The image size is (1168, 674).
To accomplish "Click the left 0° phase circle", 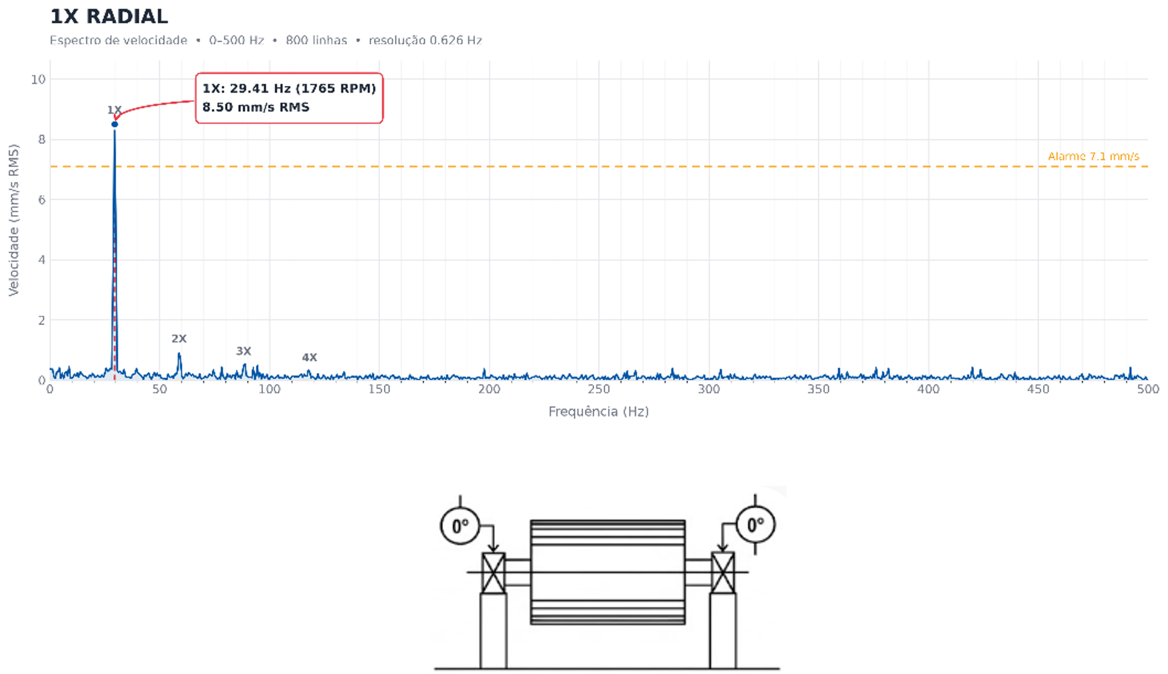I will point(460,525).
